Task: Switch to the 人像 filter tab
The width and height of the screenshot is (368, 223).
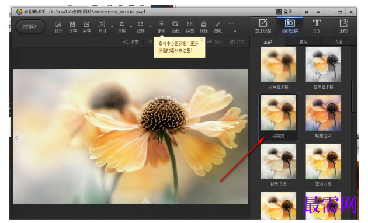Action: 338,41
